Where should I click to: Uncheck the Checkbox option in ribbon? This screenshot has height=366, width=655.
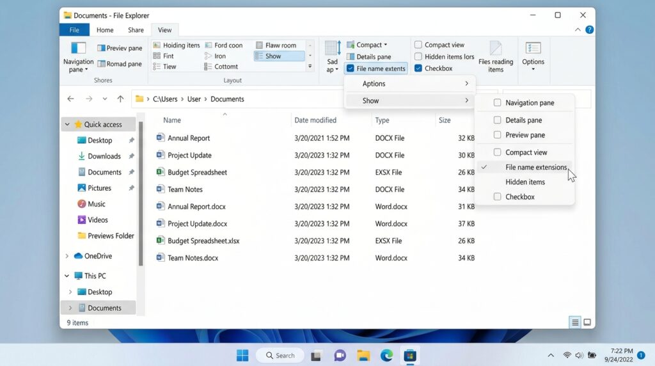pos(418,68)
